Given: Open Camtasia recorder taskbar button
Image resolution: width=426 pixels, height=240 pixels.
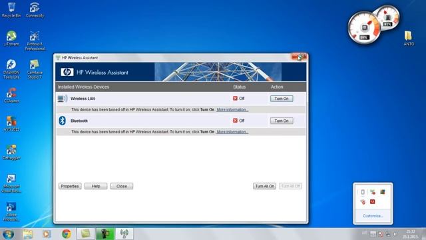Looking at the screenshot, I should point(105,234).
